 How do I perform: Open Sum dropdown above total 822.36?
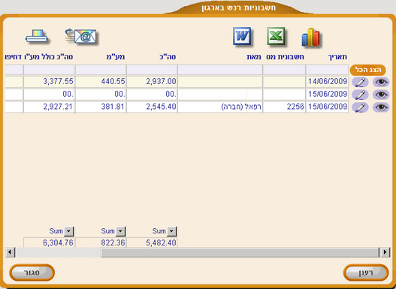[120, 231]
